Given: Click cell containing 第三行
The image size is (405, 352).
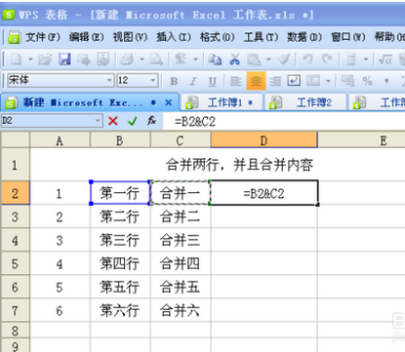Looking at the screenshot, I should click(120, 240).
